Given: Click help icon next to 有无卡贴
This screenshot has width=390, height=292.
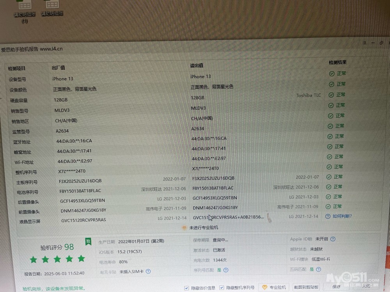Looking at the screenshot, I should pyautogui.click(x=148, y=271).
